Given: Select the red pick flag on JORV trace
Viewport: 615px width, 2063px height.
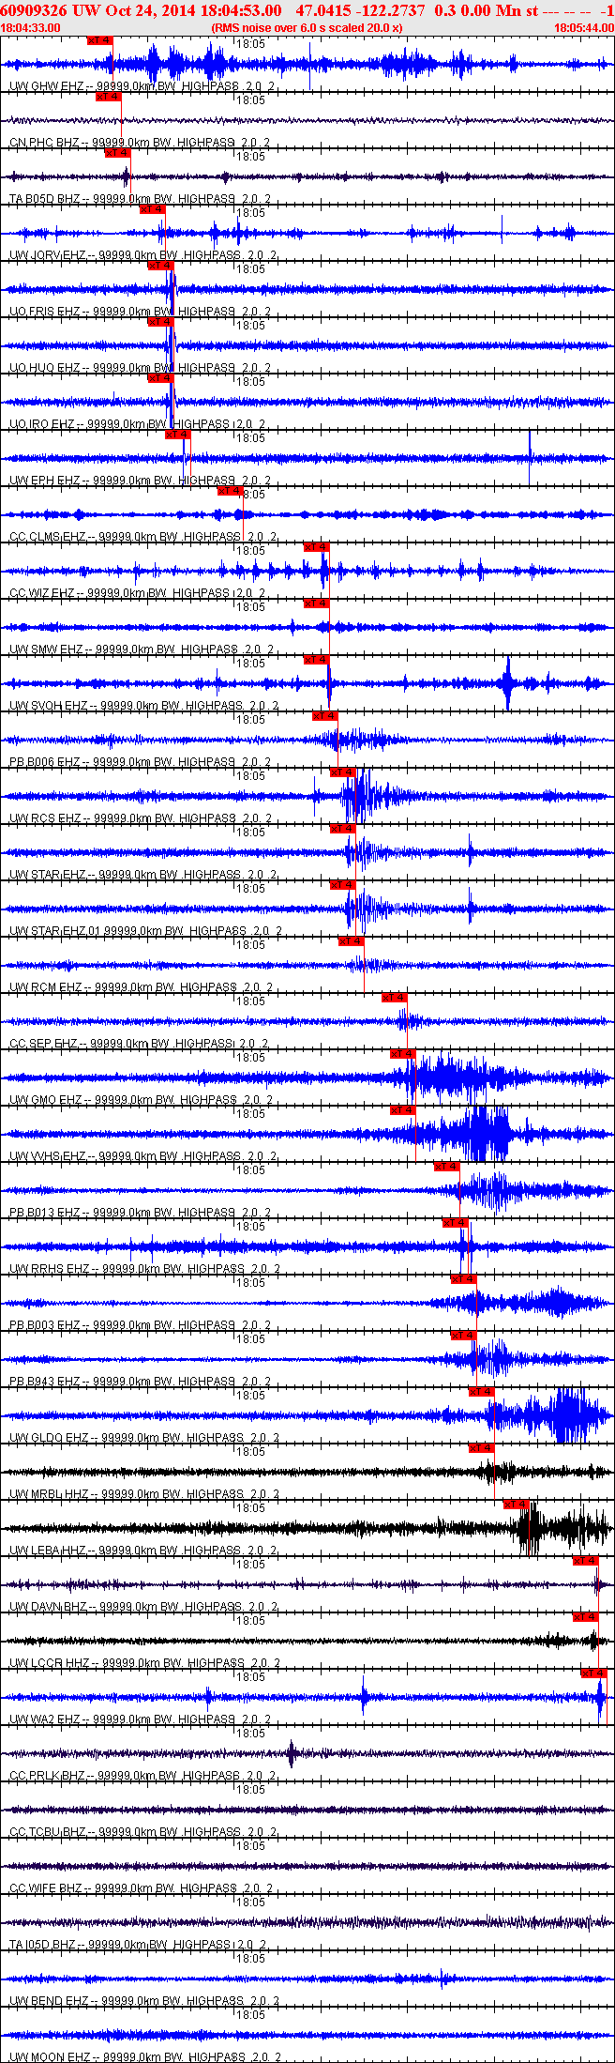Looking at the screenshot, I should pyautogui.click(x=152, y=209).
